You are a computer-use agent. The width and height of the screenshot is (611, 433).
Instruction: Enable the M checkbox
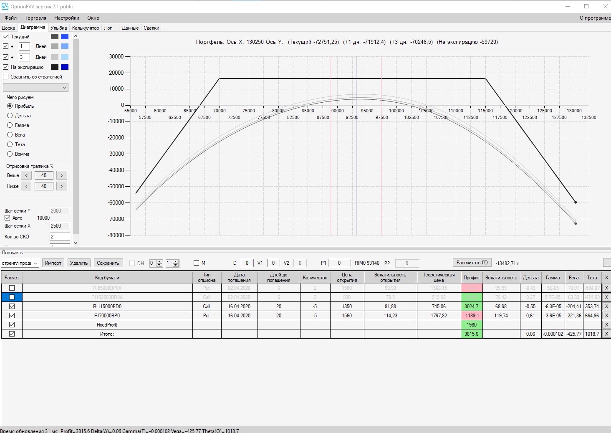(197, 263)
